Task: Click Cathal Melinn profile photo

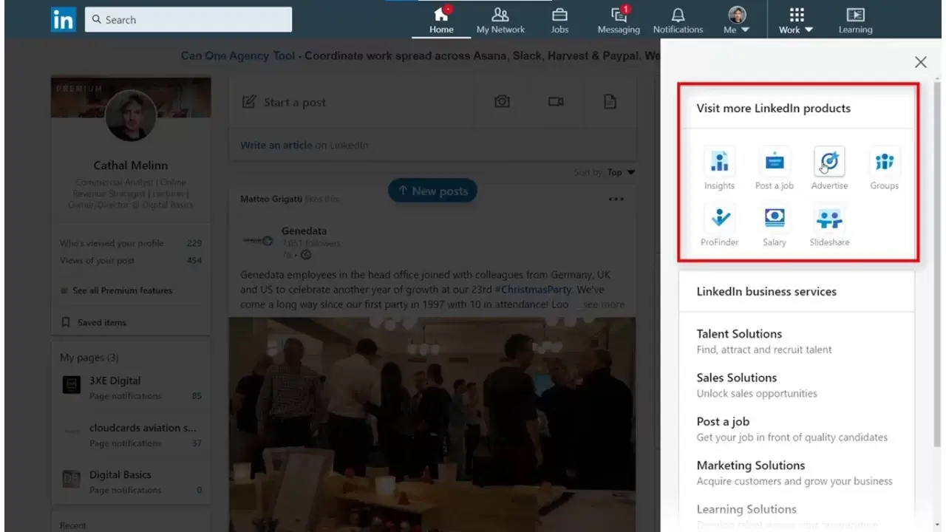Action: click(131, 116)
